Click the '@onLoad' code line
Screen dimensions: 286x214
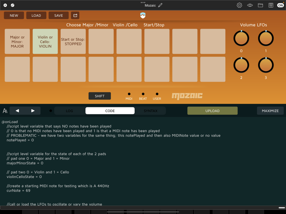(x=10, y=122)
